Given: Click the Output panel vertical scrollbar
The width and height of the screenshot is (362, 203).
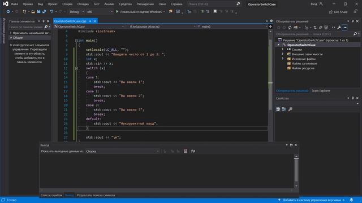Looking at the screenshot, I should (296, 171).
